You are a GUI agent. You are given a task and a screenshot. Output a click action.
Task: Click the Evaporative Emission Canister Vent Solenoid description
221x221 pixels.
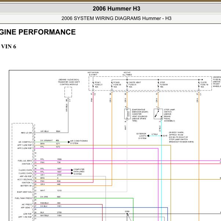coord(140,115)
